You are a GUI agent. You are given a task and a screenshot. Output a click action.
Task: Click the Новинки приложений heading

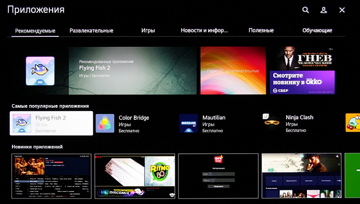[37, 147]
